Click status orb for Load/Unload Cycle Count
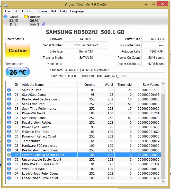This screenshot has height=189, width=171. [x=9, y=178]
